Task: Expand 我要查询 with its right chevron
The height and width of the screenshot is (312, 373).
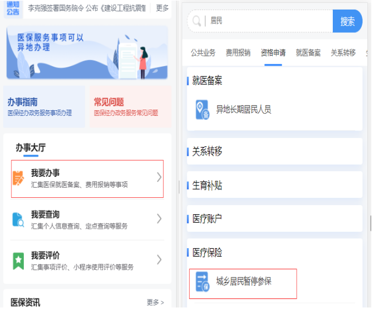Action: pyautogui.click(x=159, y=219)
